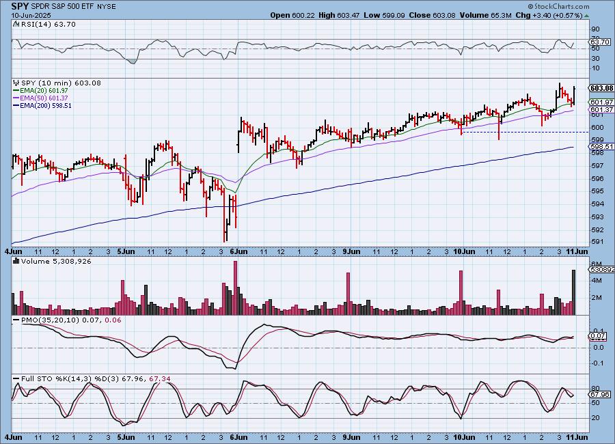Click the black line marker before Full STO
Image resolution: width=615 pixels, height=444 pixels.
[16, 379]
